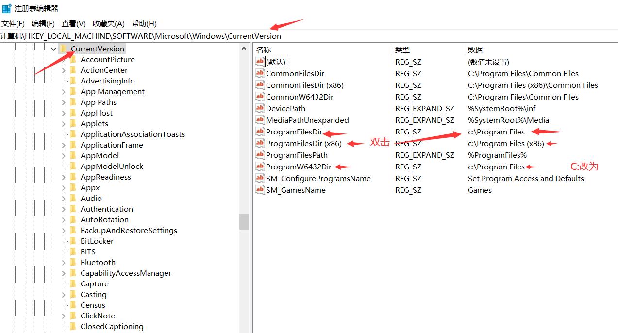Select the Applets registry key
This screenshot has height=333, width=618.
[x=94, y=123]
